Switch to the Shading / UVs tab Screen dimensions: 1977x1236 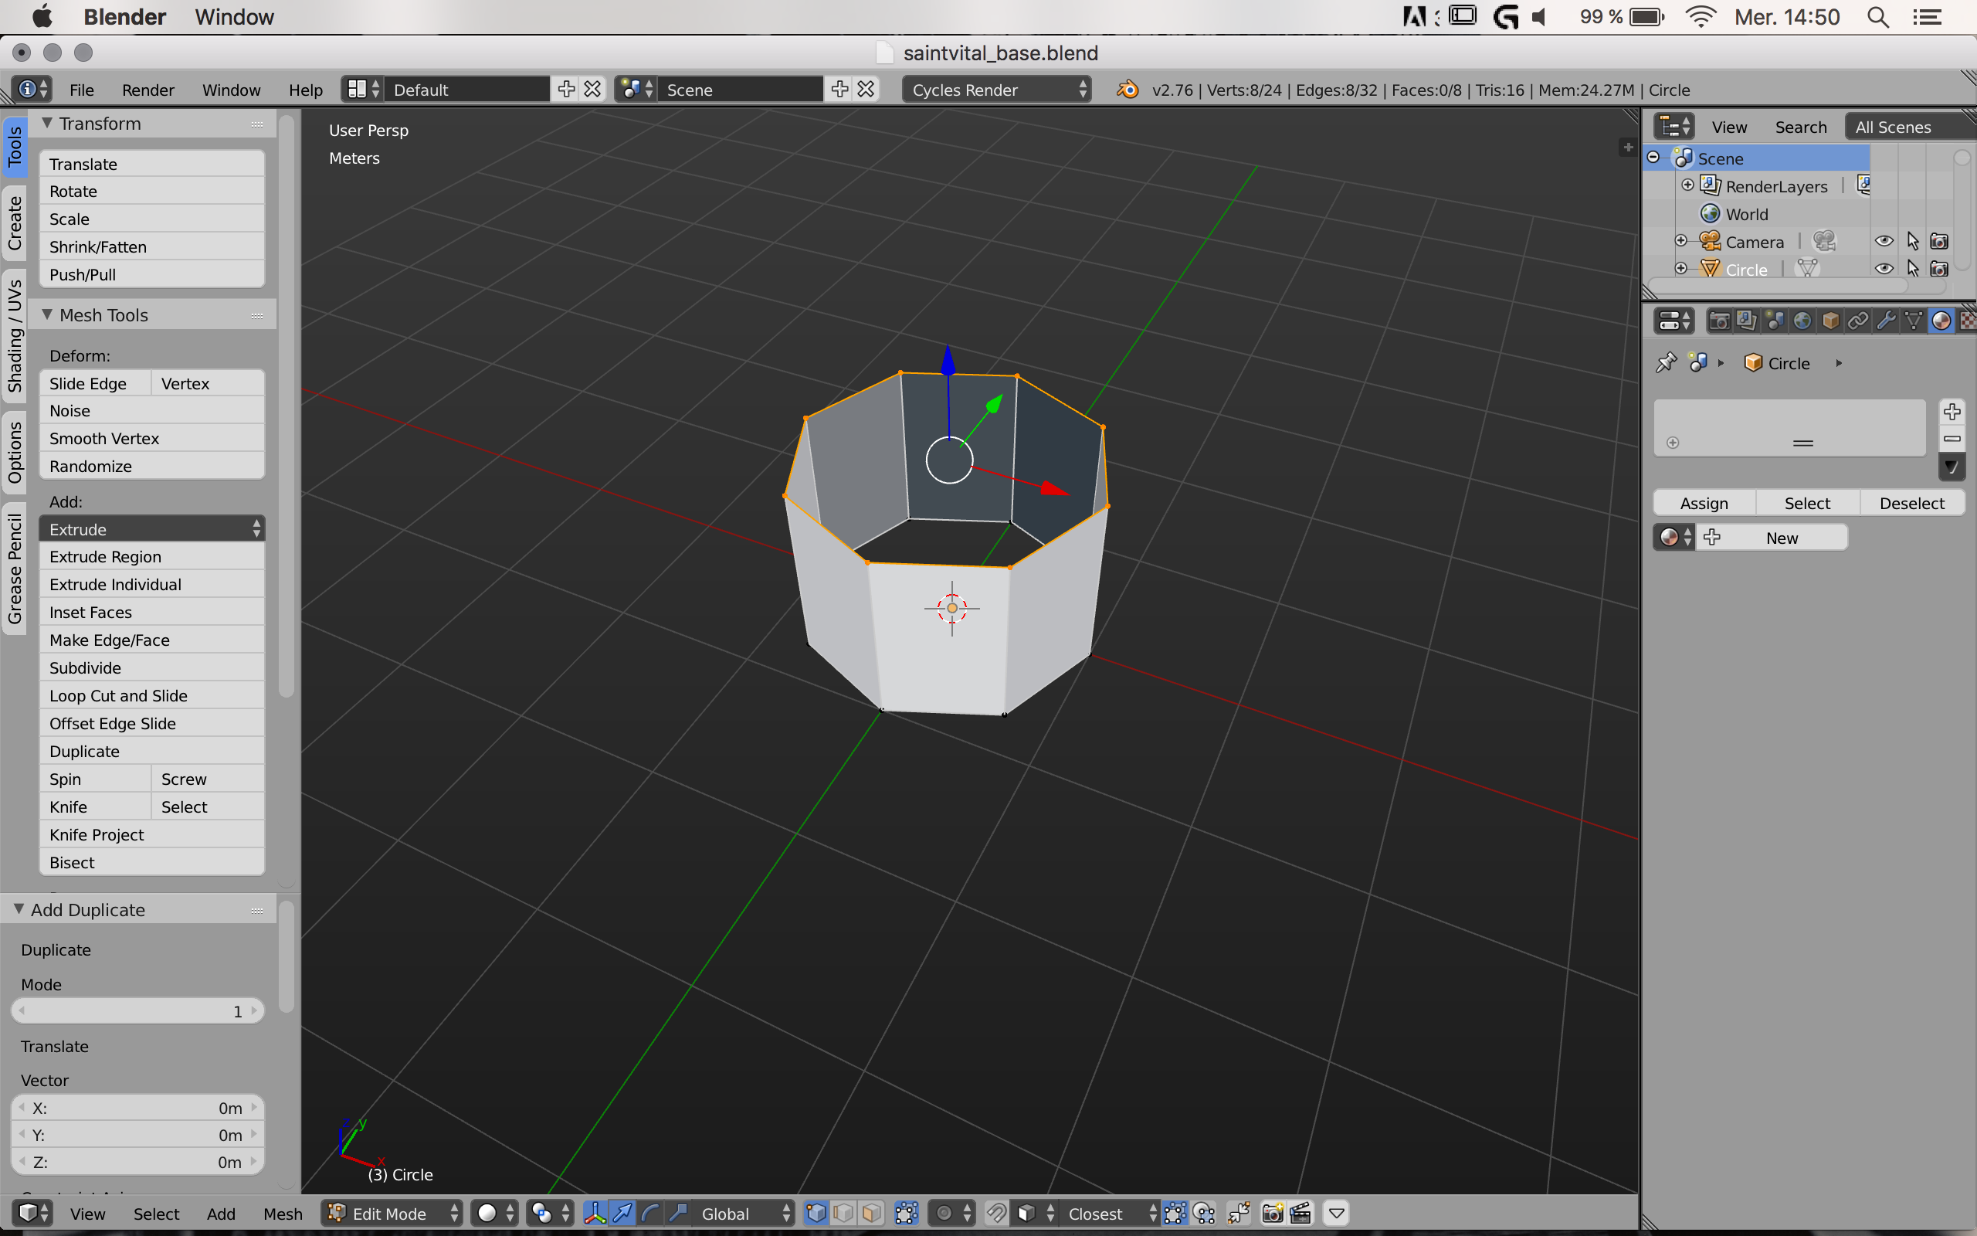click(15, 335)
